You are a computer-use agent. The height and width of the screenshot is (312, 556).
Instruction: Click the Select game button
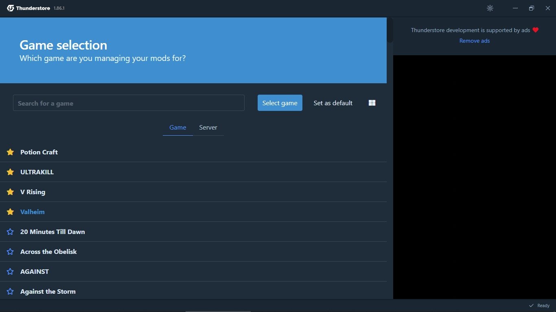[280, 103]
